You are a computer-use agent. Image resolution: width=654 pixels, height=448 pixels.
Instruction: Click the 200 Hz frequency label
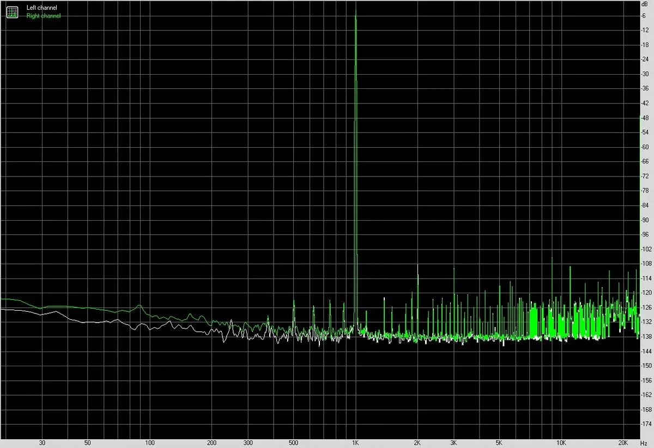click(211, 444)
